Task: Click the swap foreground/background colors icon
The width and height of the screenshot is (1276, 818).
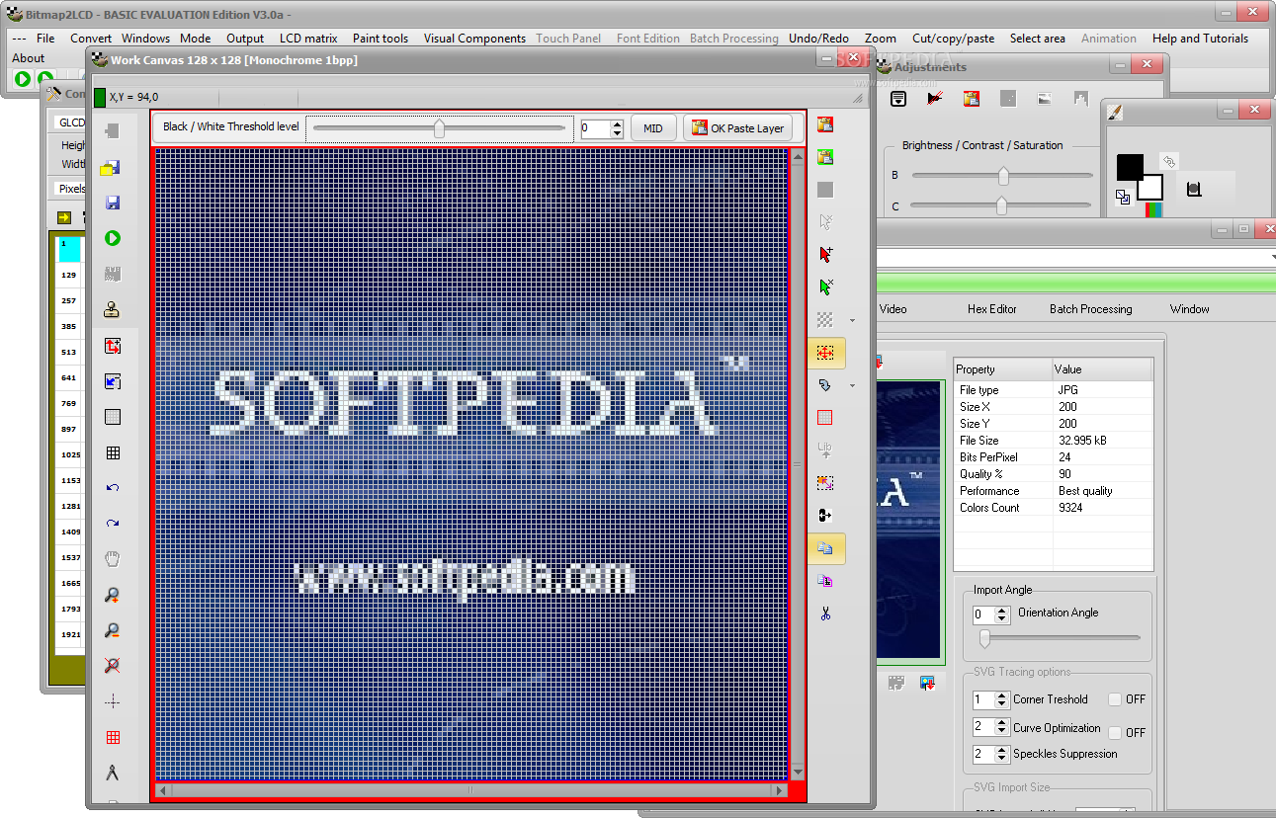Action: (1168, 161)
